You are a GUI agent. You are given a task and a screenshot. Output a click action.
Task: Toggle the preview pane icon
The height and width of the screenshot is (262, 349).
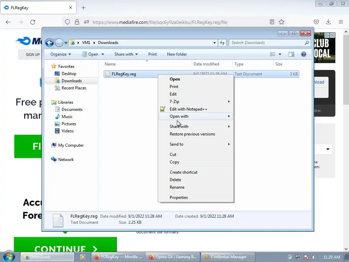tap(291, 54)
